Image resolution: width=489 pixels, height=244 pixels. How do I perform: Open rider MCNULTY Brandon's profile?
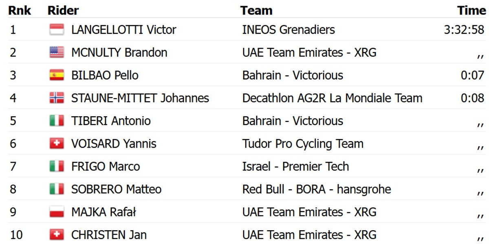point(119,52)
